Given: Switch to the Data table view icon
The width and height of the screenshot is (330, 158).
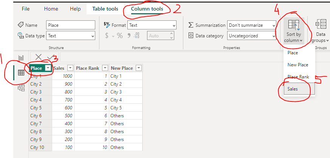Looking at the screenshot, I should tap(21, 73).
